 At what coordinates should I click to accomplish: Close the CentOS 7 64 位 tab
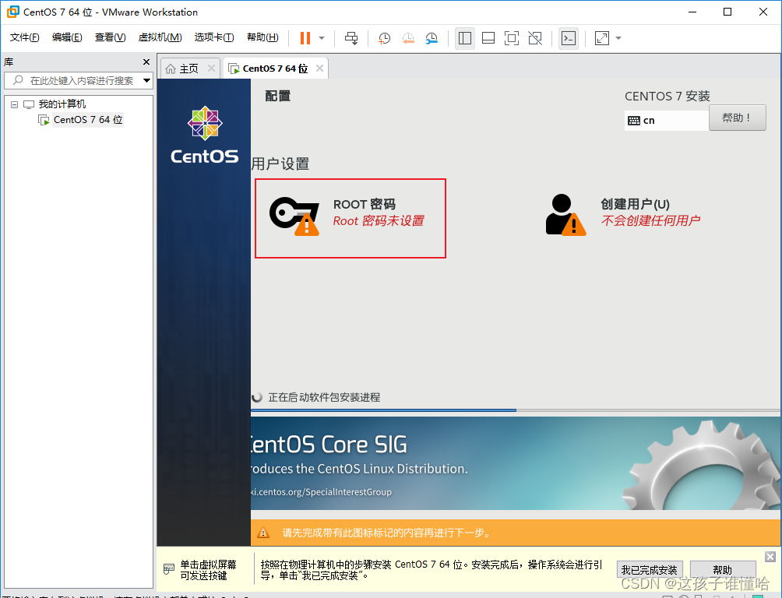(x=319, y=69)
